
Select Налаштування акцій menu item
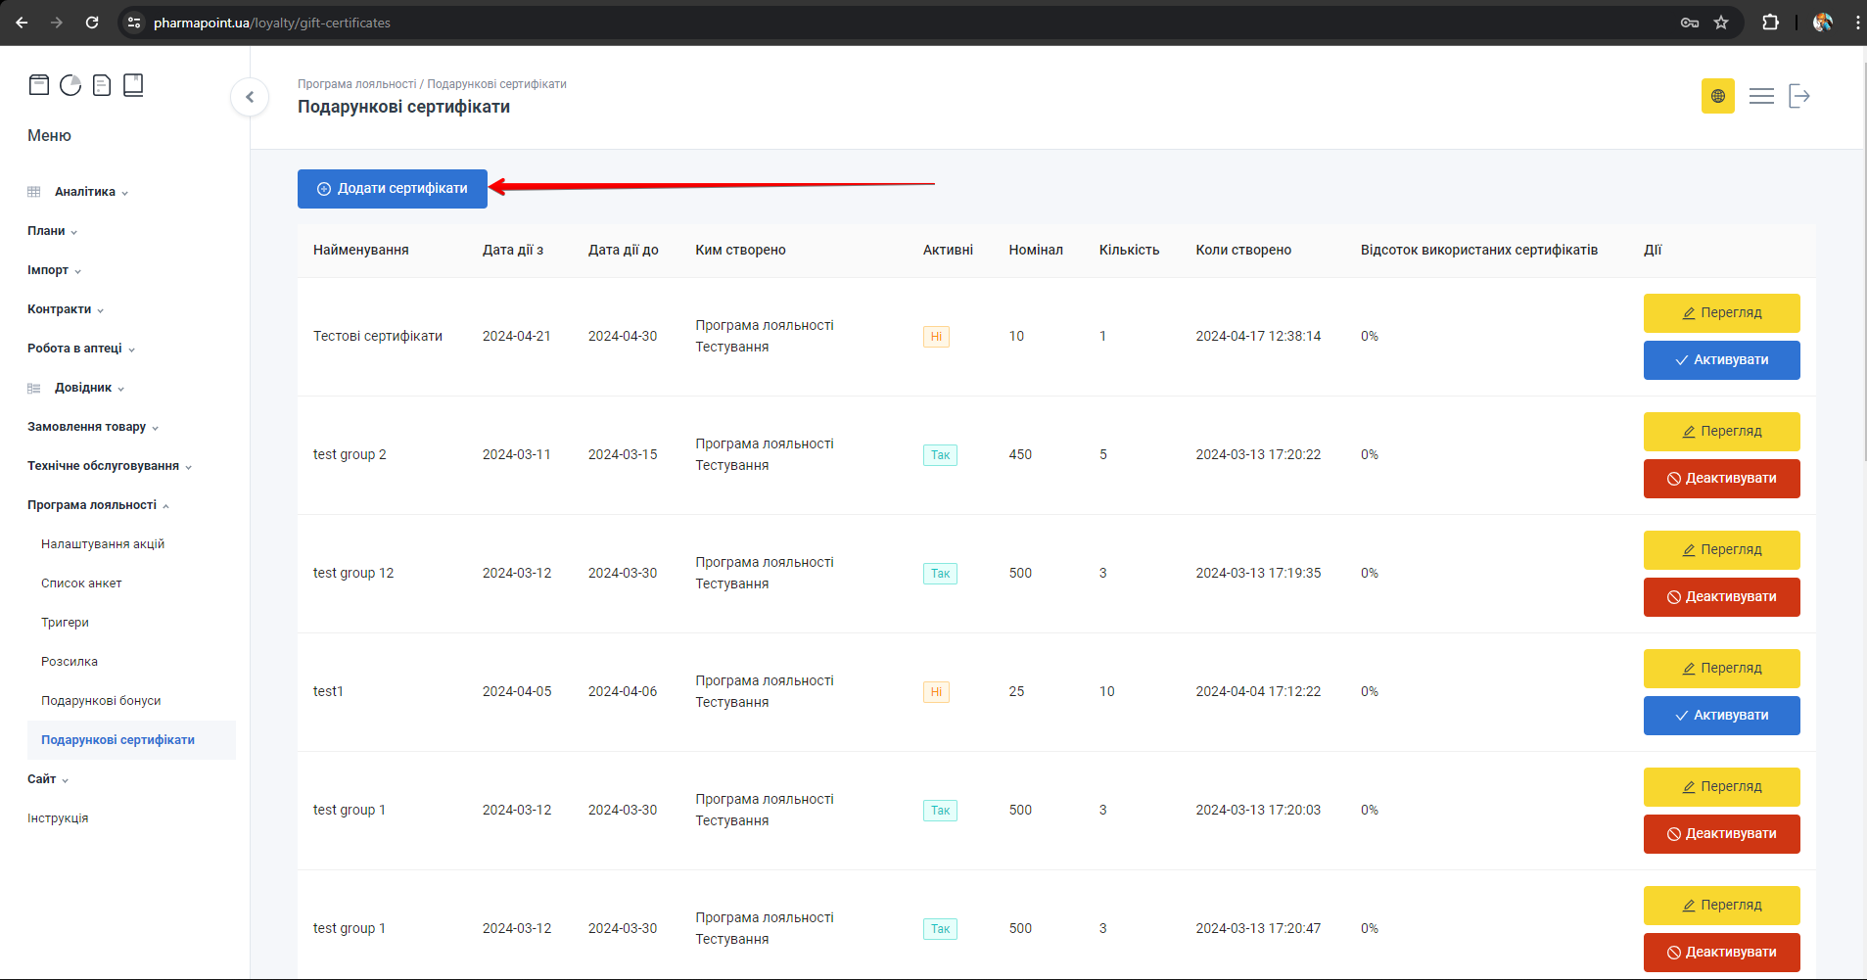tap(103, 544)
